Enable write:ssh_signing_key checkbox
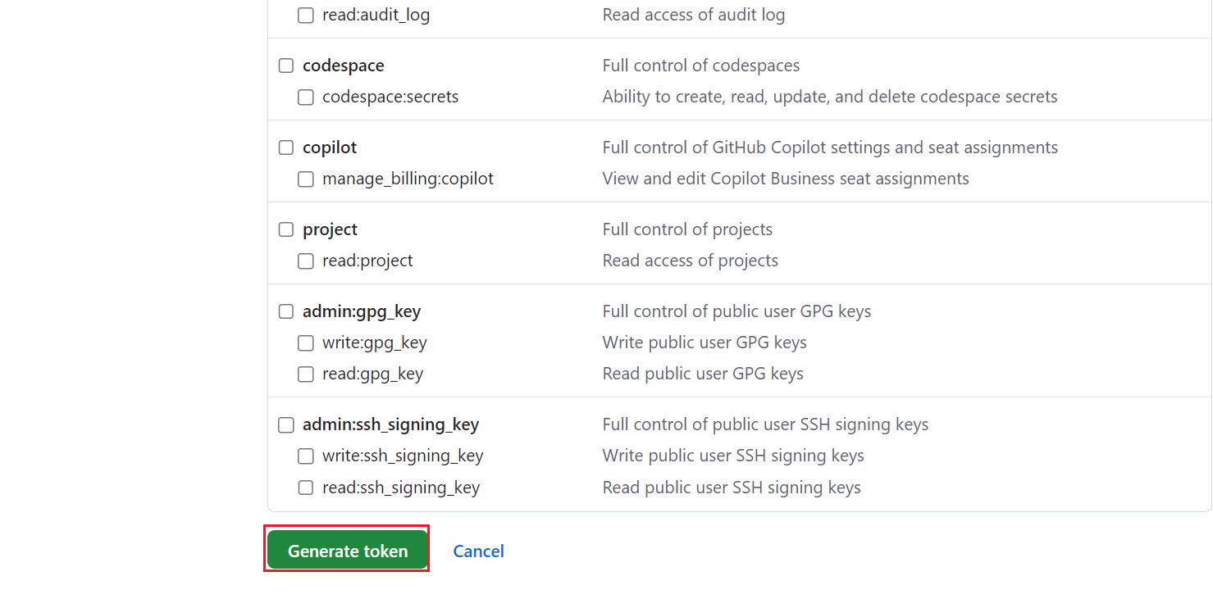The image size is (1213, 608). (x=306, y=456)
